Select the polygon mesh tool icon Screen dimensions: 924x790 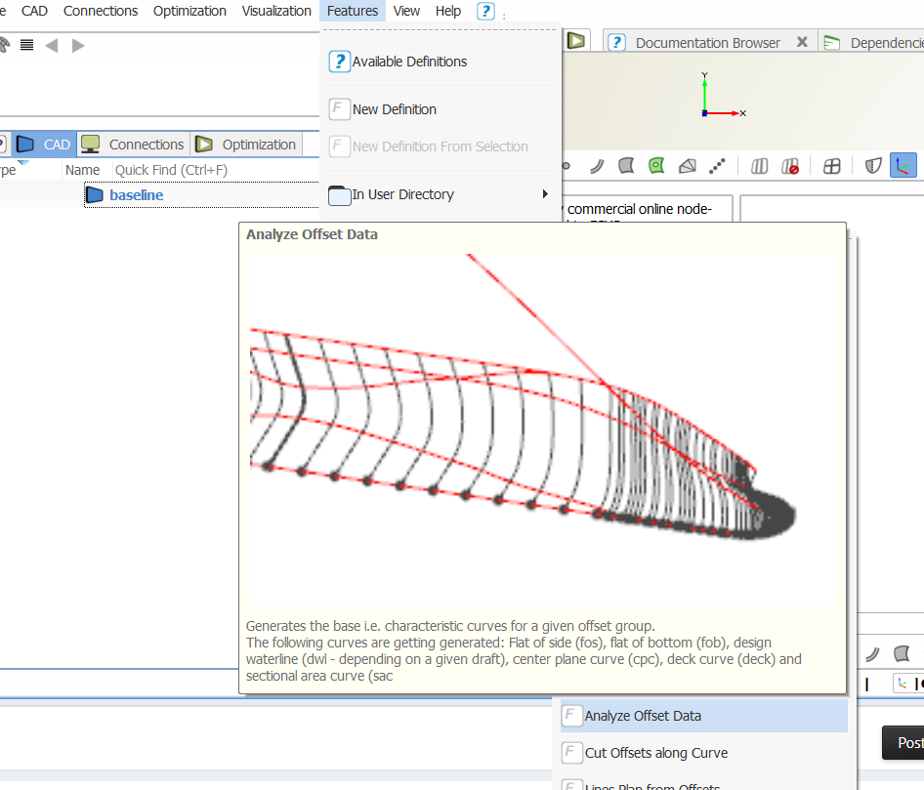(686, 166)
